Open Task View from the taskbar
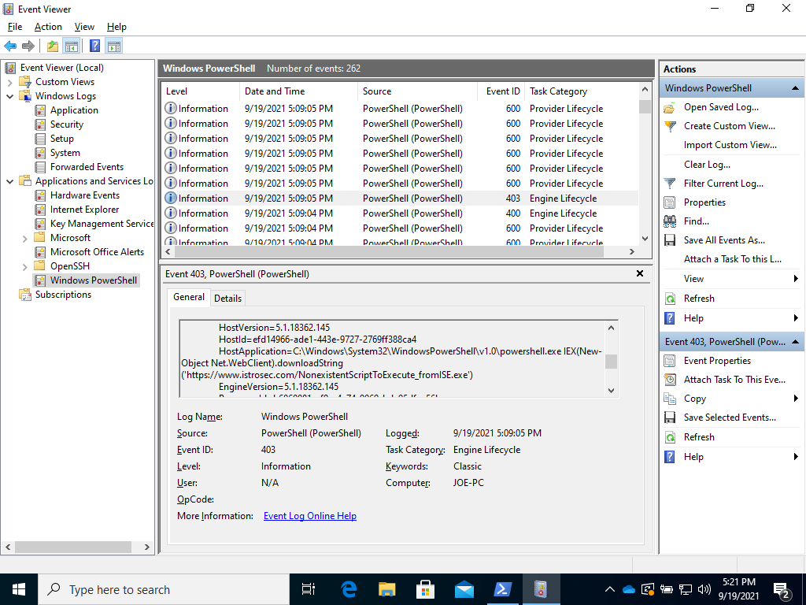 point(309,589)
